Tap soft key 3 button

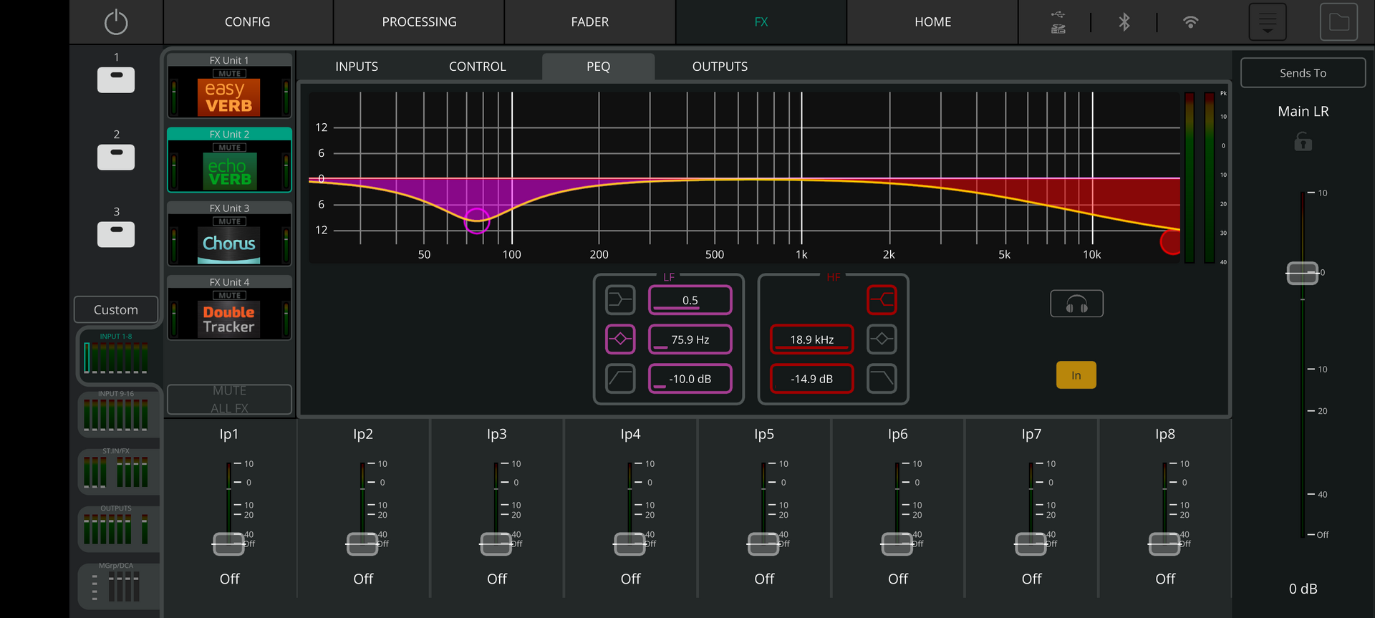tap(116, 234)
